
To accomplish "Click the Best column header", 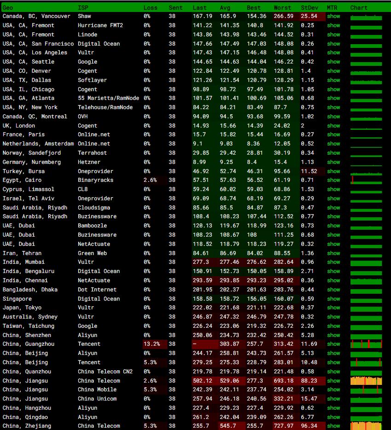I will pos(254,8).
